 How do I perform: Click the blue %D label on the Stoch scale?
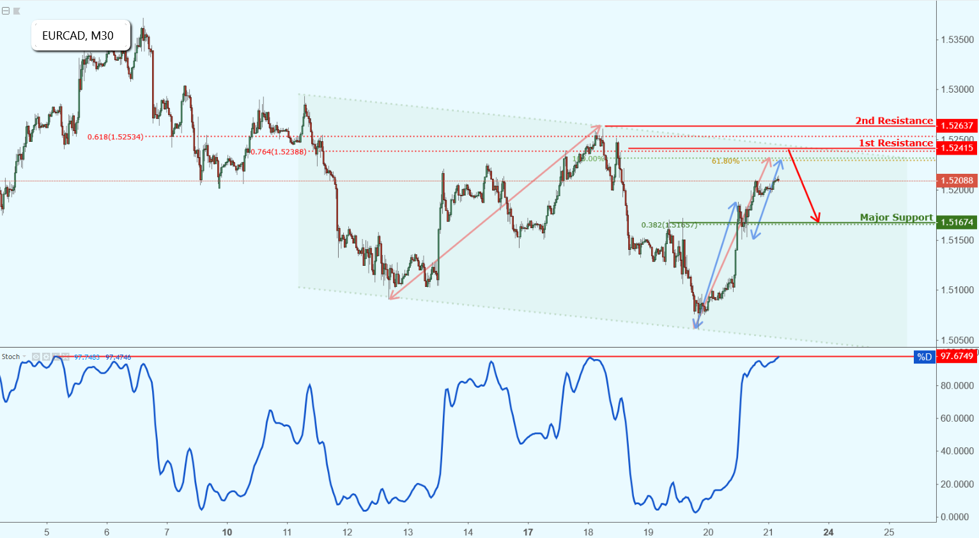[x=925, y=357]
